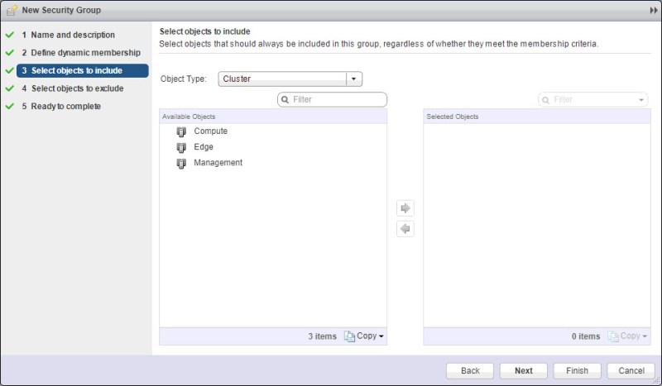Screen dimensions: 662x386
Task: Go to step 1 Name and description
Action: [73, 36]
